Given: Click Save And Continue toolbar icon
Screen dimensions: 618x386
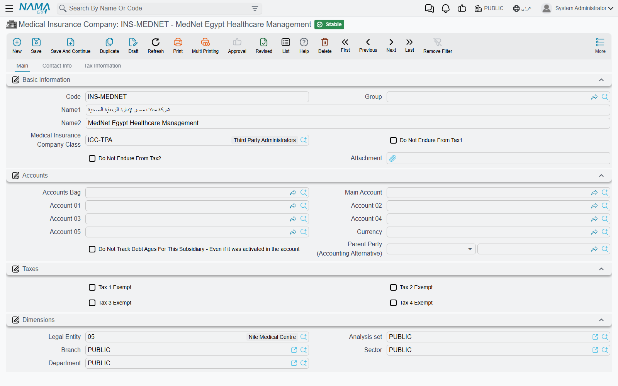Looking at the screenshot, I should (71, 42).
